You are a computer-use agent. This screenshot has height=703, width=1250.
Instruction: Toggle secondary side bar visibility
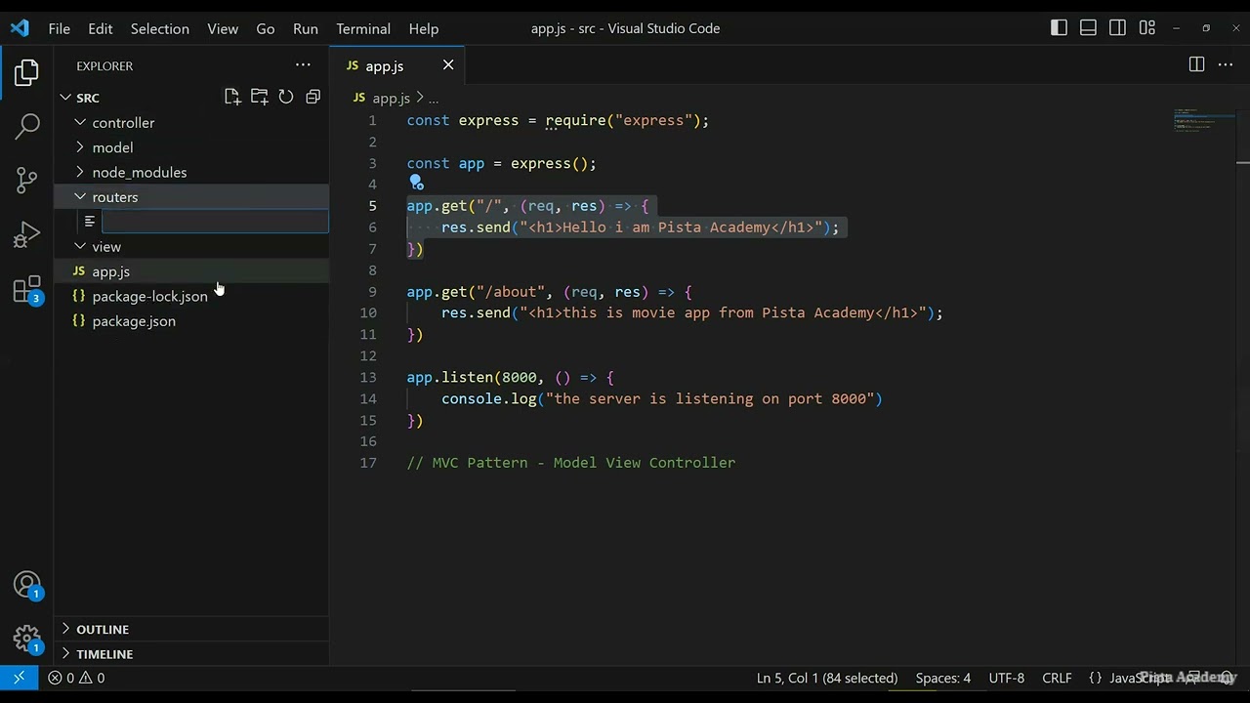(1118, 28)
